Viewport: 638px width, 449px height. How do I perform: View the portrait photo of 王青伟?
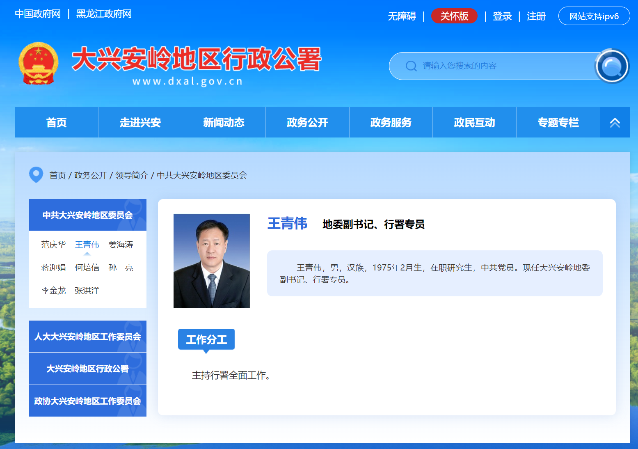click(211, 261)
